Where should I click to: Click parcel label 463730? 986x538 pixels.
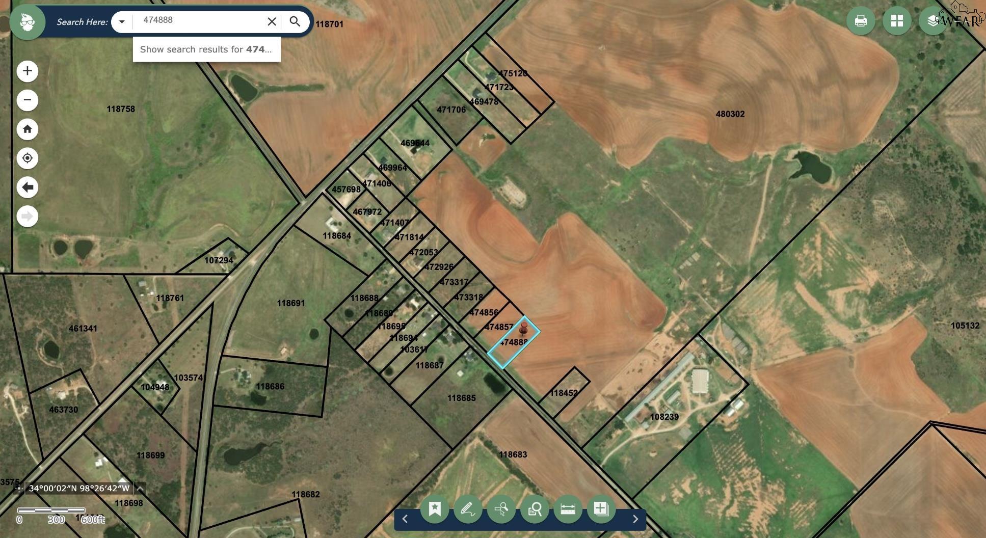tap(64, 410)
